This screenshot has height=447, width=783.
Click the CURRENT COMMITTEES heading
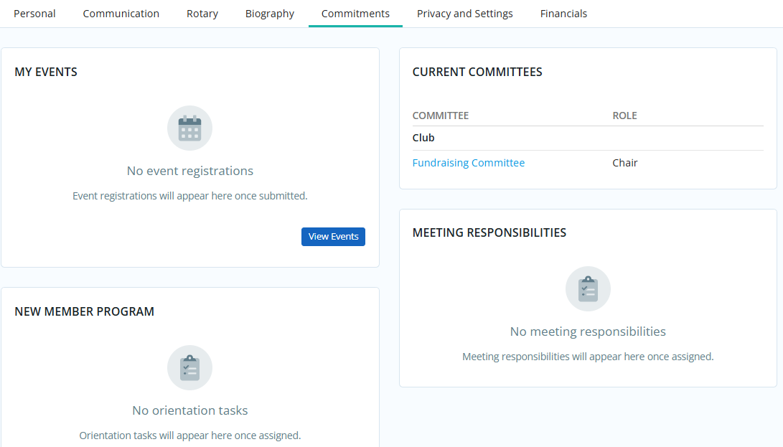point(477,72)
